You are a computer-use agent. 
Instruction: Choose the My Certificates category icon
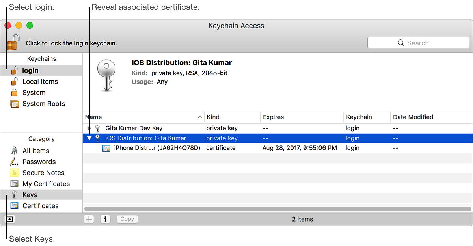tap(14, 184)
